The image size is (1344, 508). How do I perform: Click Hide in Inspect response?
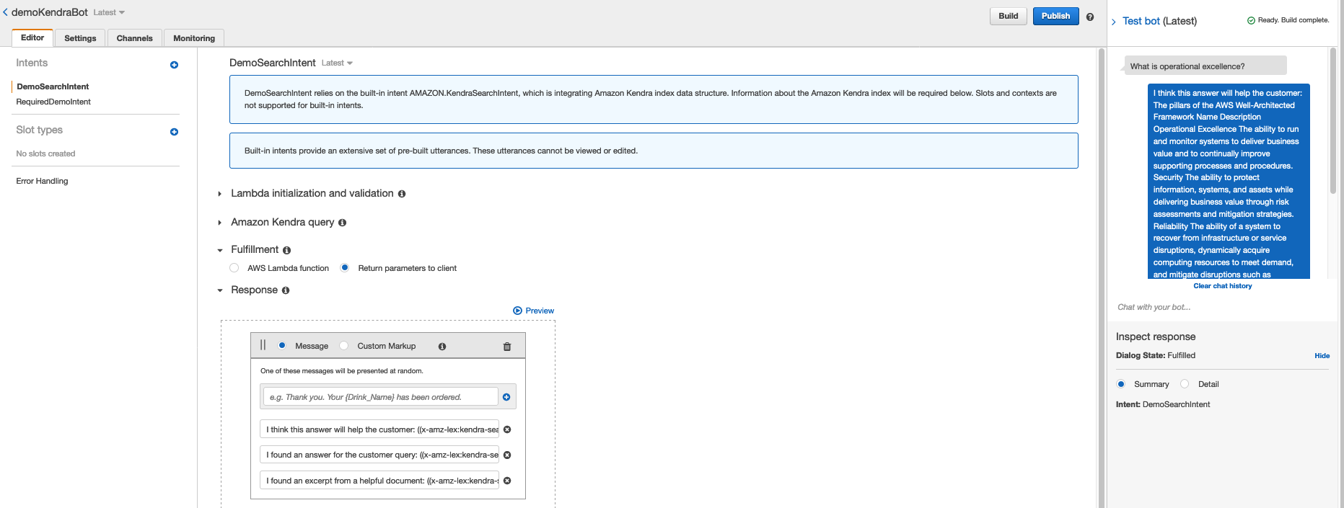(x=1322, y=356)
